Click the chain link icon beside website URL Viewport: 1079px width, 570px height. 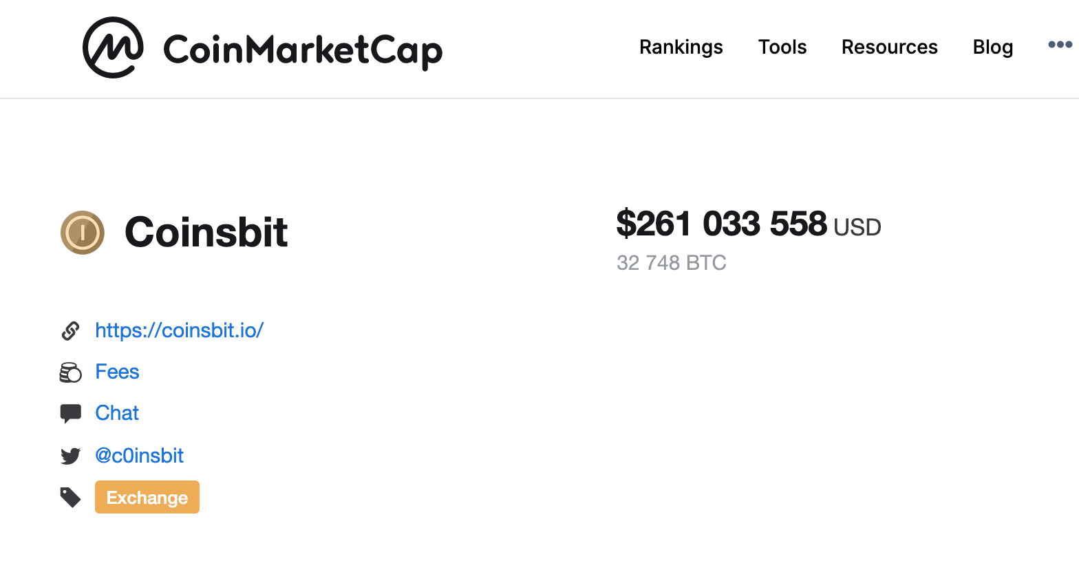coord(70,331)
